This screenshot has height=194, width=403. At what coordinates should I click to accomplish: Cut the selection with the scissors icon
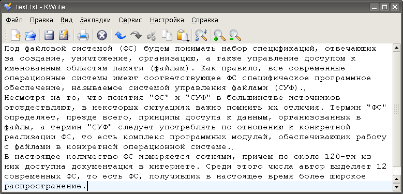[152, 35]
